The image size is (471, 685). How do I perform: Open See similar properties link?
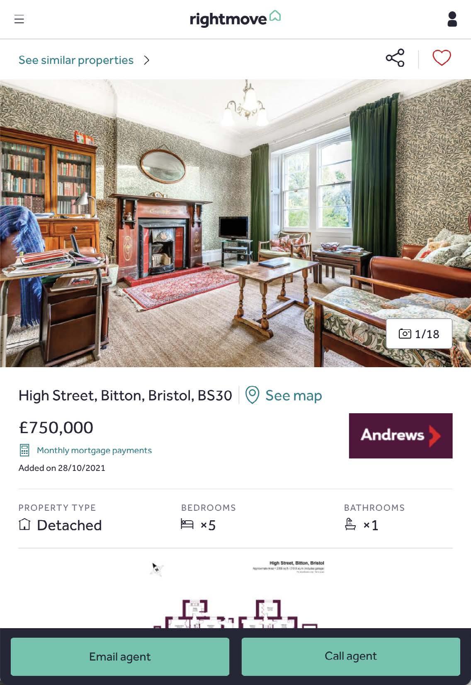coord(76,60)
